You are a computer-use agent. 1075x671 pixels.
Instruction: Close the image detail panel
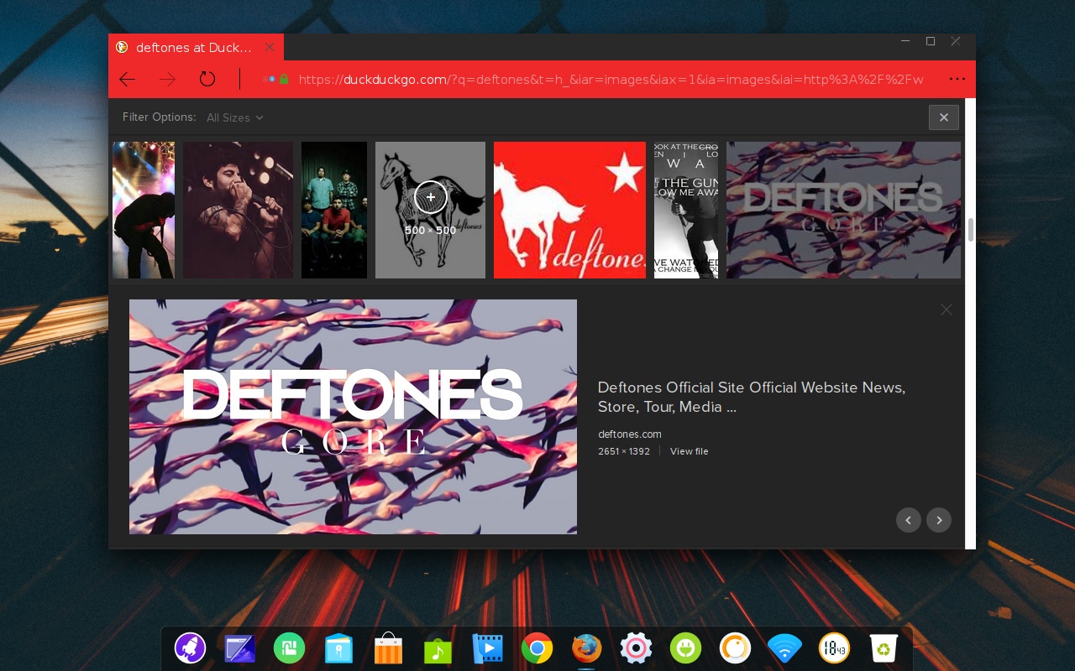coord(947,309)
